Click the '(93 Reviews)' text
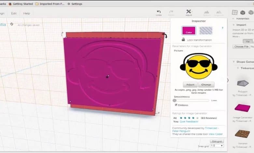 tap(209, 118)
